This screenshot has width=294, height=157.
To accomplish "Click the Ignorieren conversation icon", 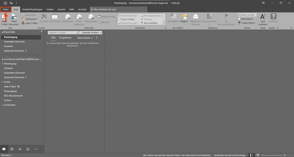I will coord(24,15).
